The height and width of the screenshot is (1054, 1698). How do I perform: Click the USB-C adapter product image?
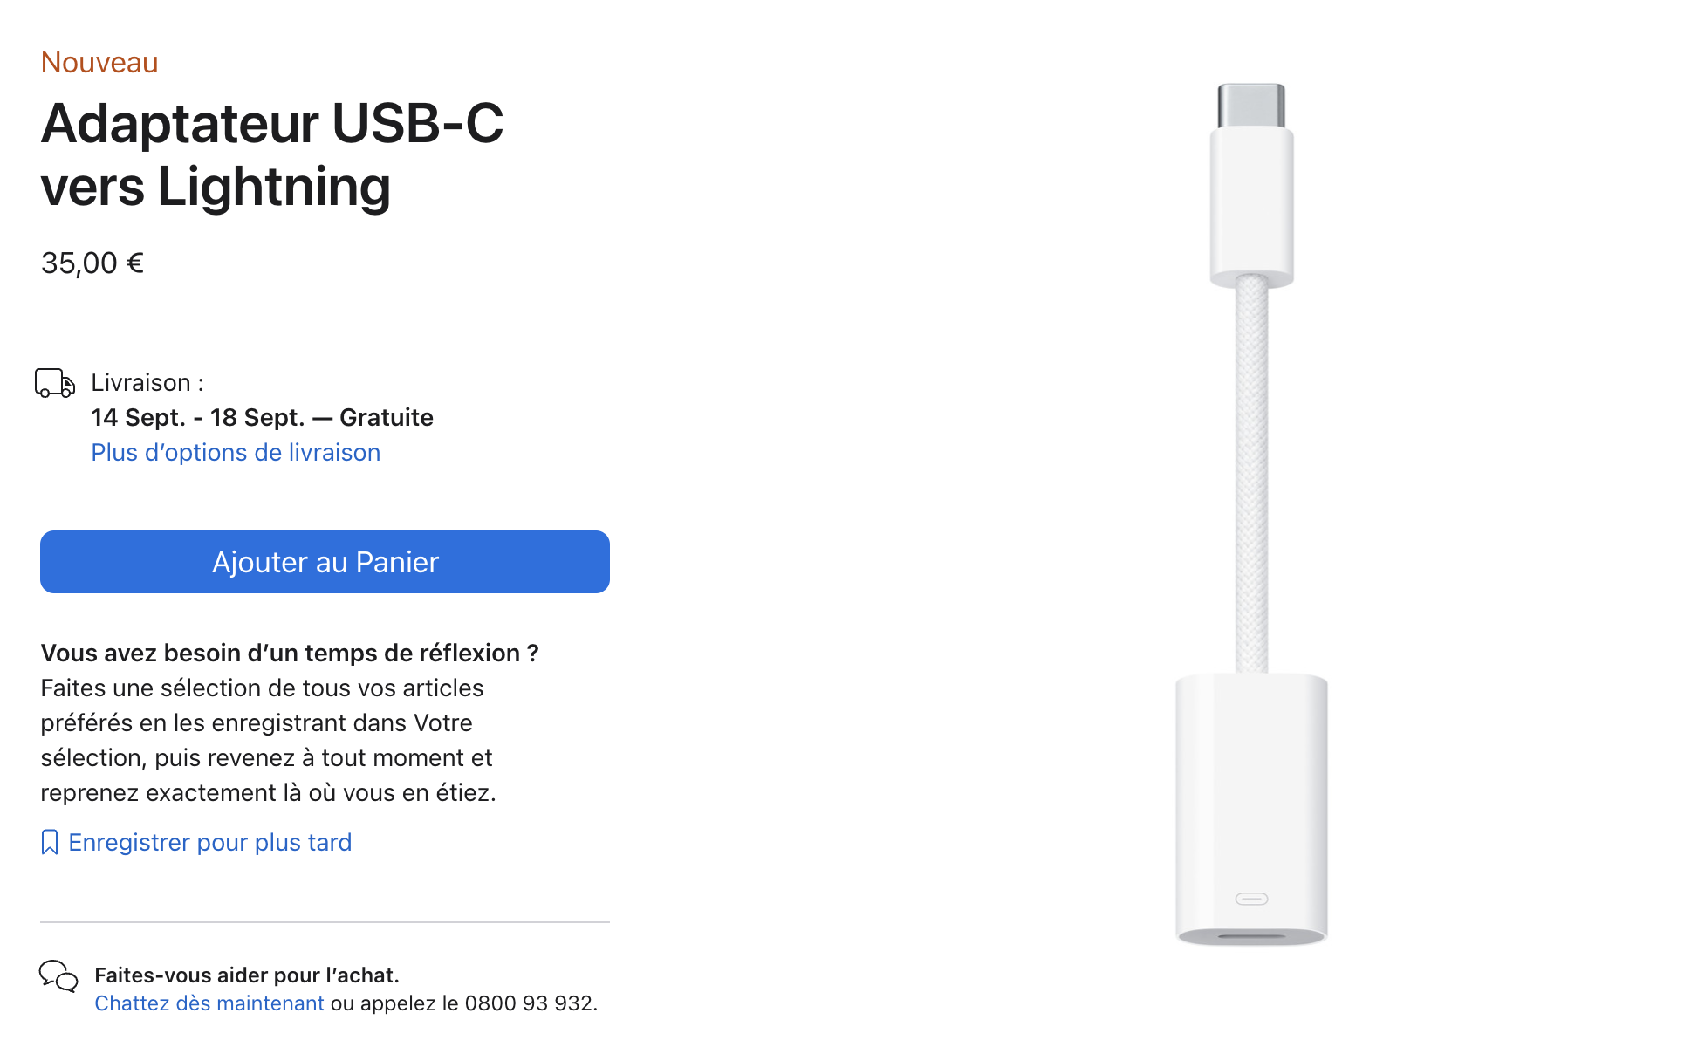click(1251, 514)
